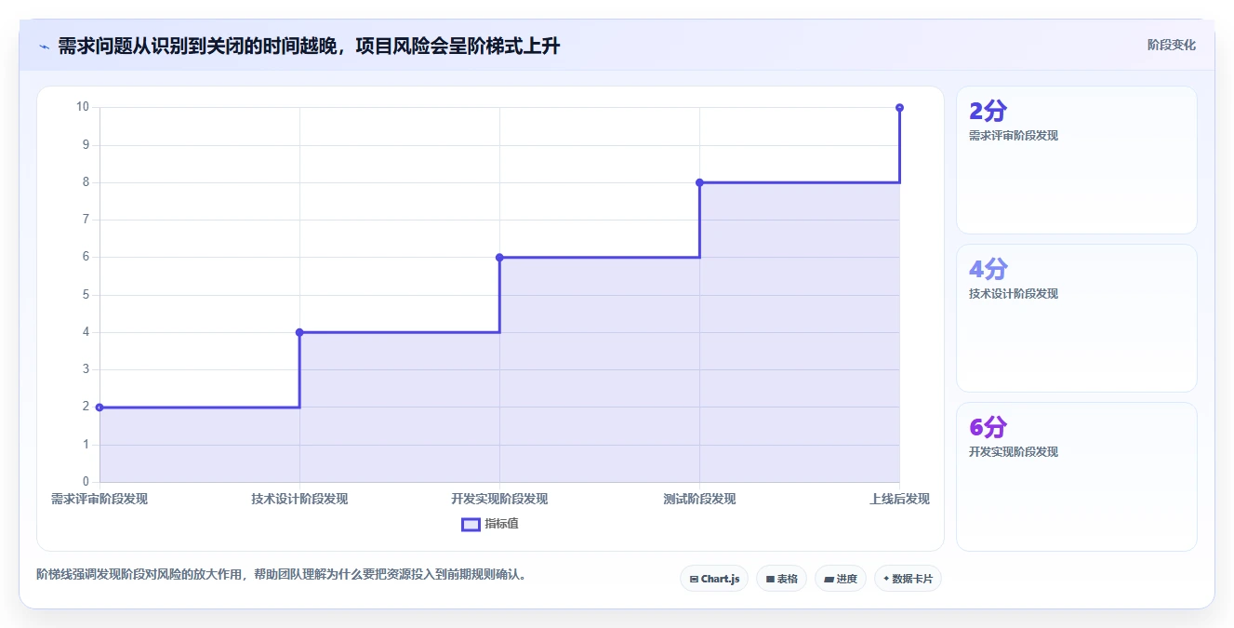Click the chart title about 需求问题
1234x628 pixels.
tap(309, 47)
